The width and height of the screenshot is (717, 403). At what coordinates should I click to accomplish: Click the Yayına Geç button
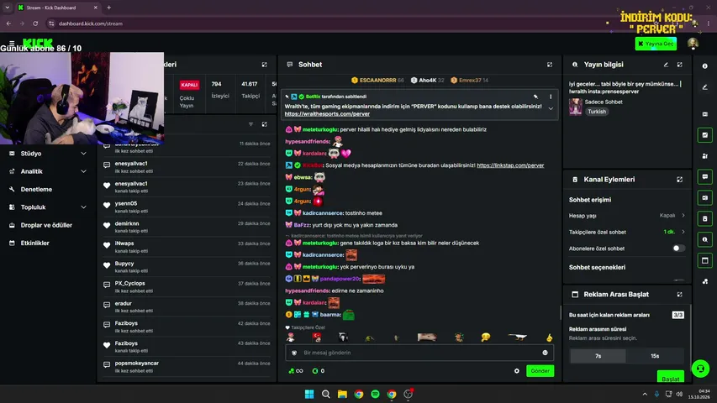click(656, 44)
